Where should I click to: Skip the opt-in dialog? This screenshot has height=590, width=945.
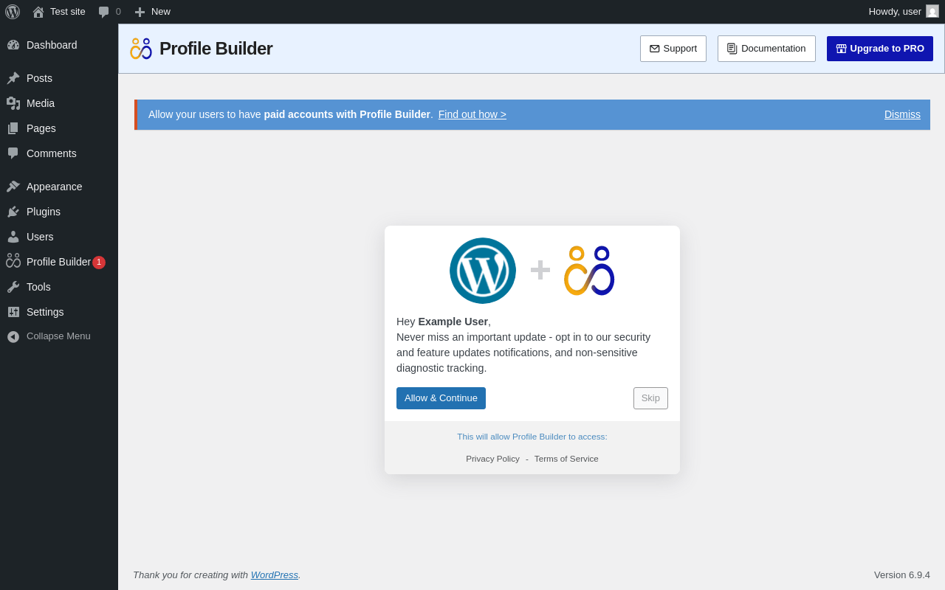pos(650,398)
